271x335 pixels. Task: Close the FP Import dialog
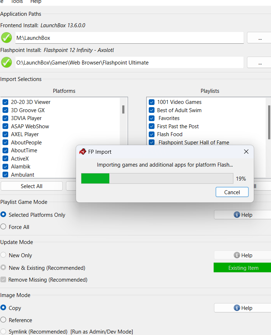point(246,152)
